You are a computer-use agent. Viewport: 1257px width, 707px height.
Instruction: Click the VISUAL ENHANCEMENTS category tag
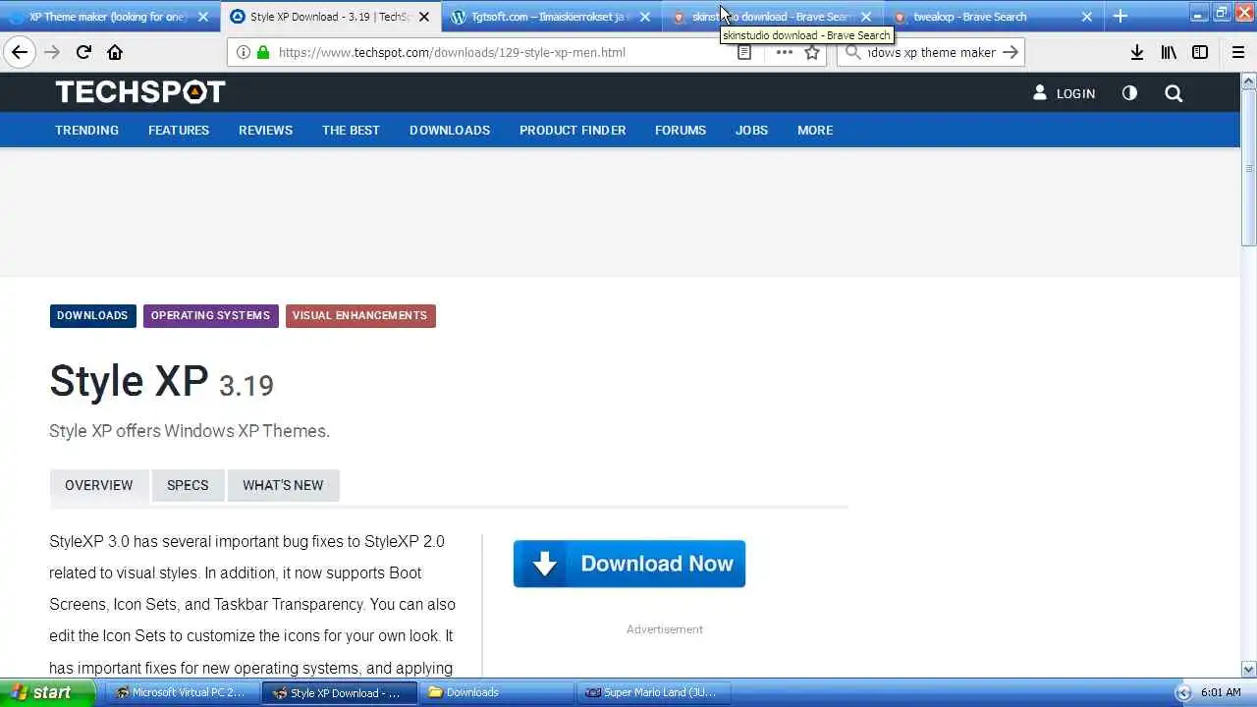pos(359,315)
